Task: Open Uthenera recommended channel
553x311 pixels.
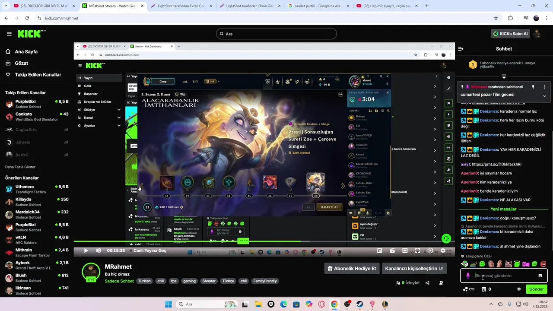Action: pos(36,189)
